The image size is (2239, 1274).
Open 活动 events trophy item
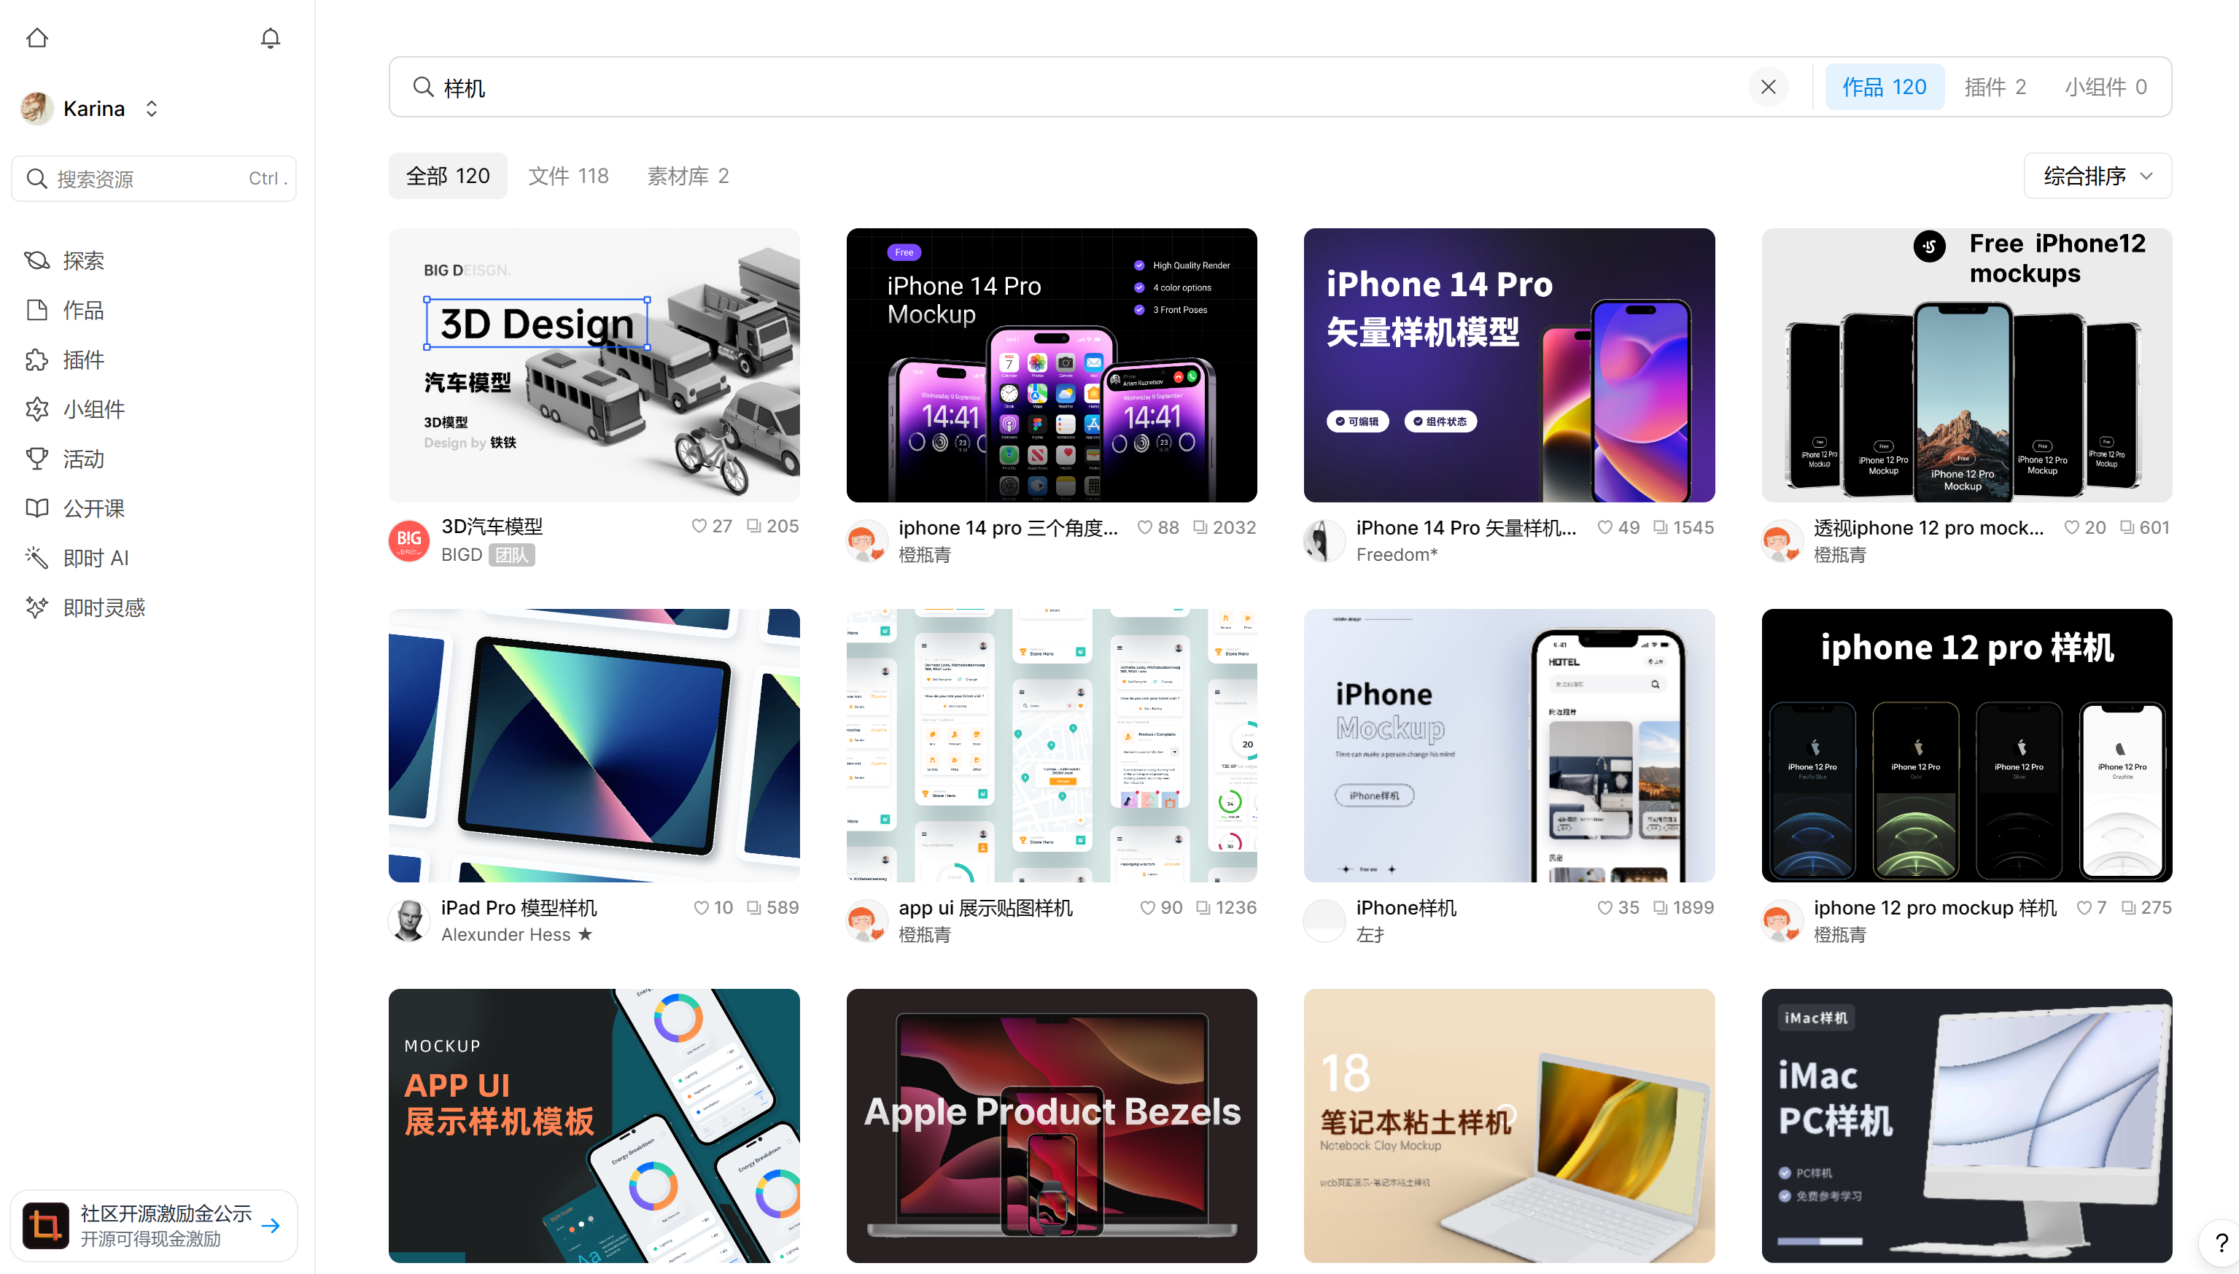click(82, 459)
